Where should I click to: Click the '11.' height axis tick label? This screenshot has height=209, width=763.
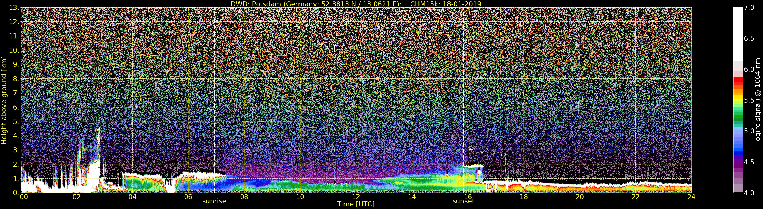click(x=14, y=36)
